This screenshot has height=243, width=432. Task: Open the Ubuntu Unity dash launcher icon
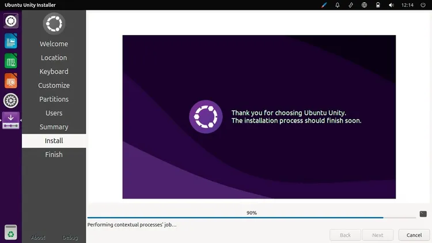11,21
